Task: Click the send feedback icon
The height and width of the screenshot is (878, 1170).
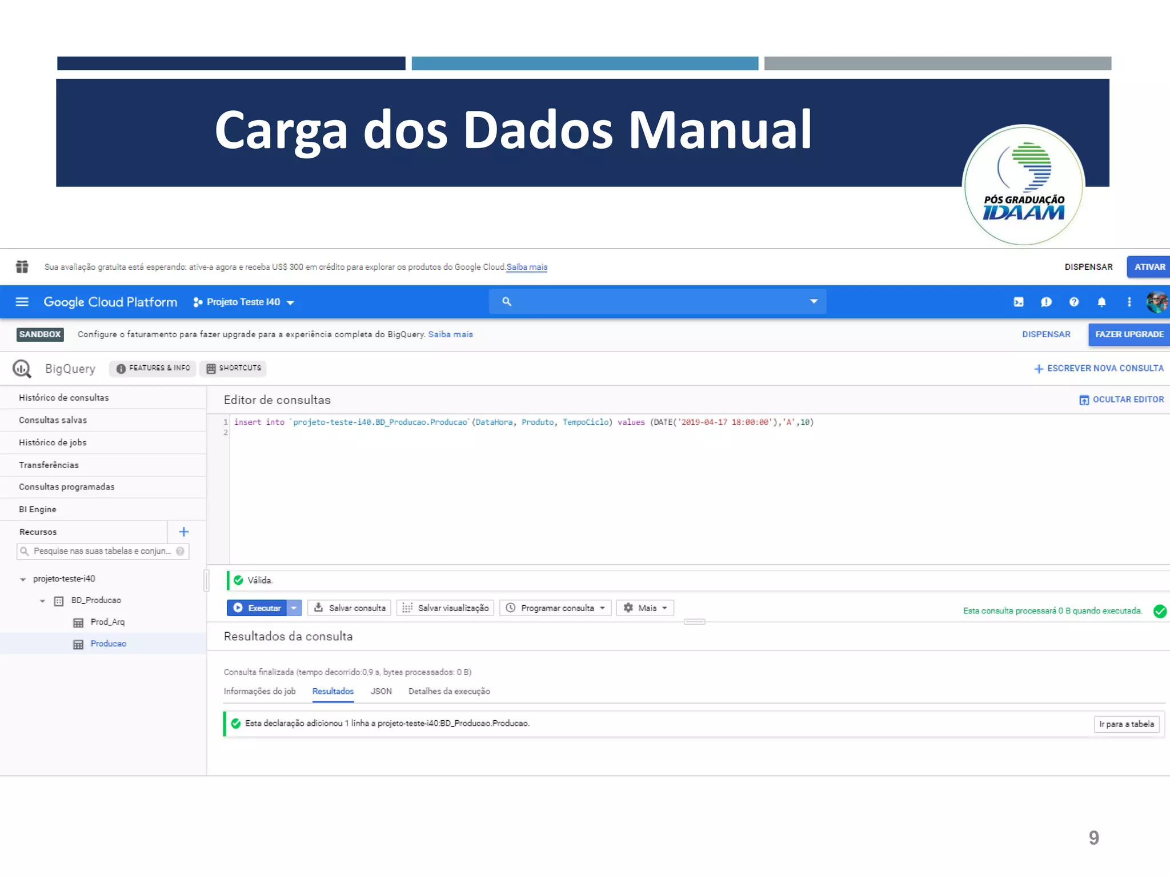Action: [x=1046, y=302]
